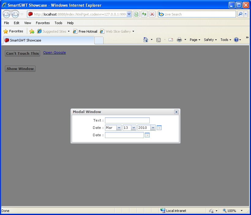This screenshot has height=215, width=251.
Task: Click the Print icon
Action: coord(179,40)
